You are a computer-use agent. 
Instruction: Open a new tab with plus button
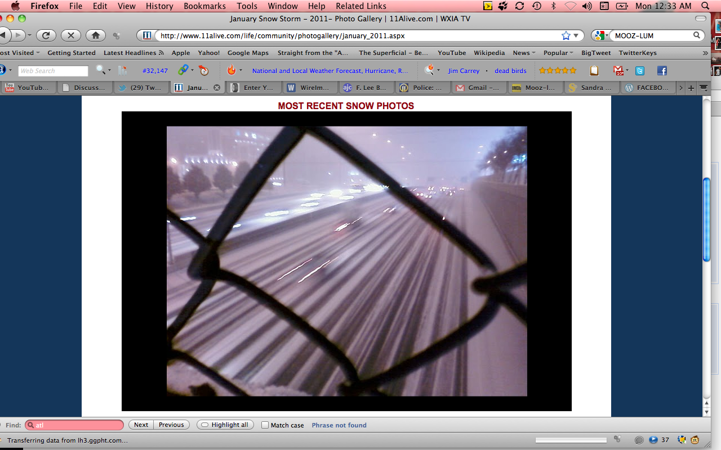click(x=691, y=88)
